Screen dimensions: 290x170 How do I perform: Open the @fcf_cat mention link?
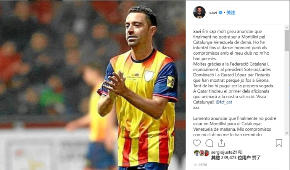pyautogui.click(x=224, y=102)
